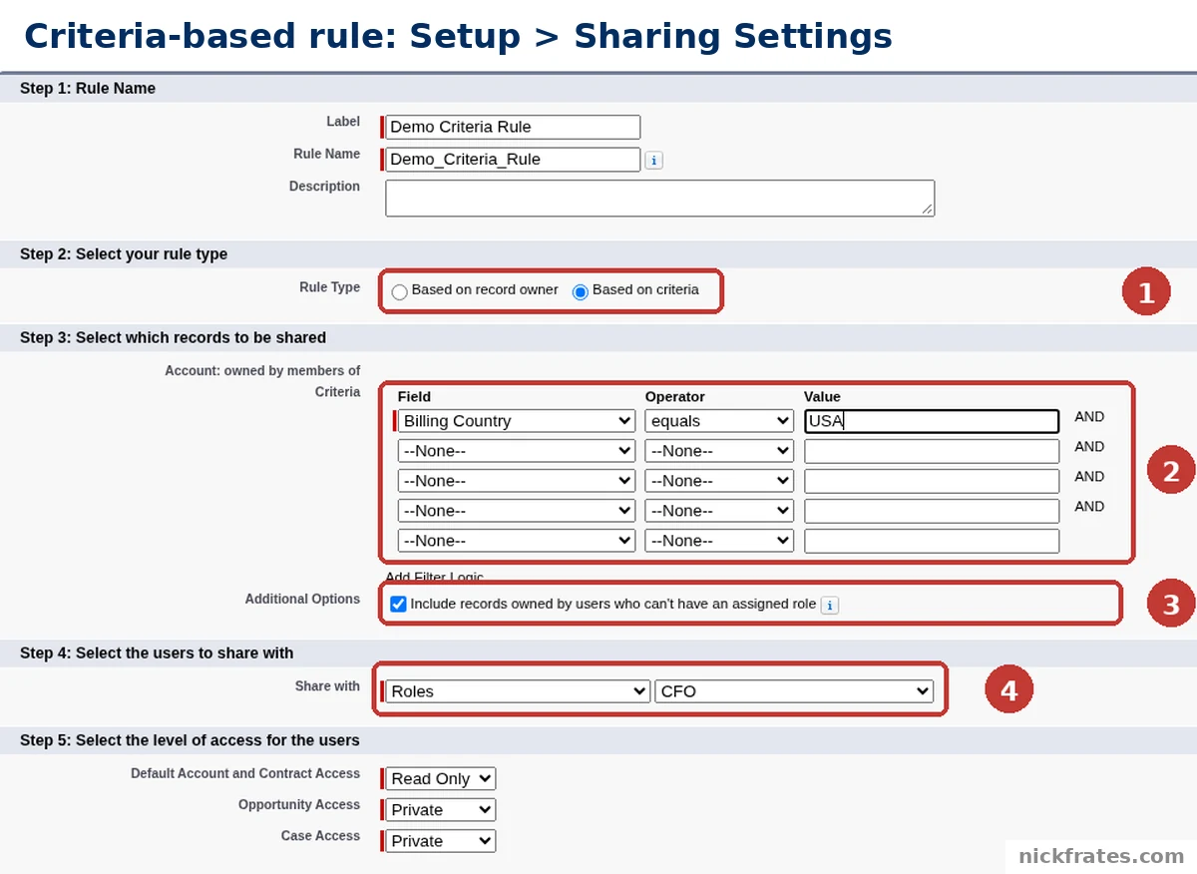Click the Step 1: Rule Name heading
1197x874 pixels.
click(88, 89)
